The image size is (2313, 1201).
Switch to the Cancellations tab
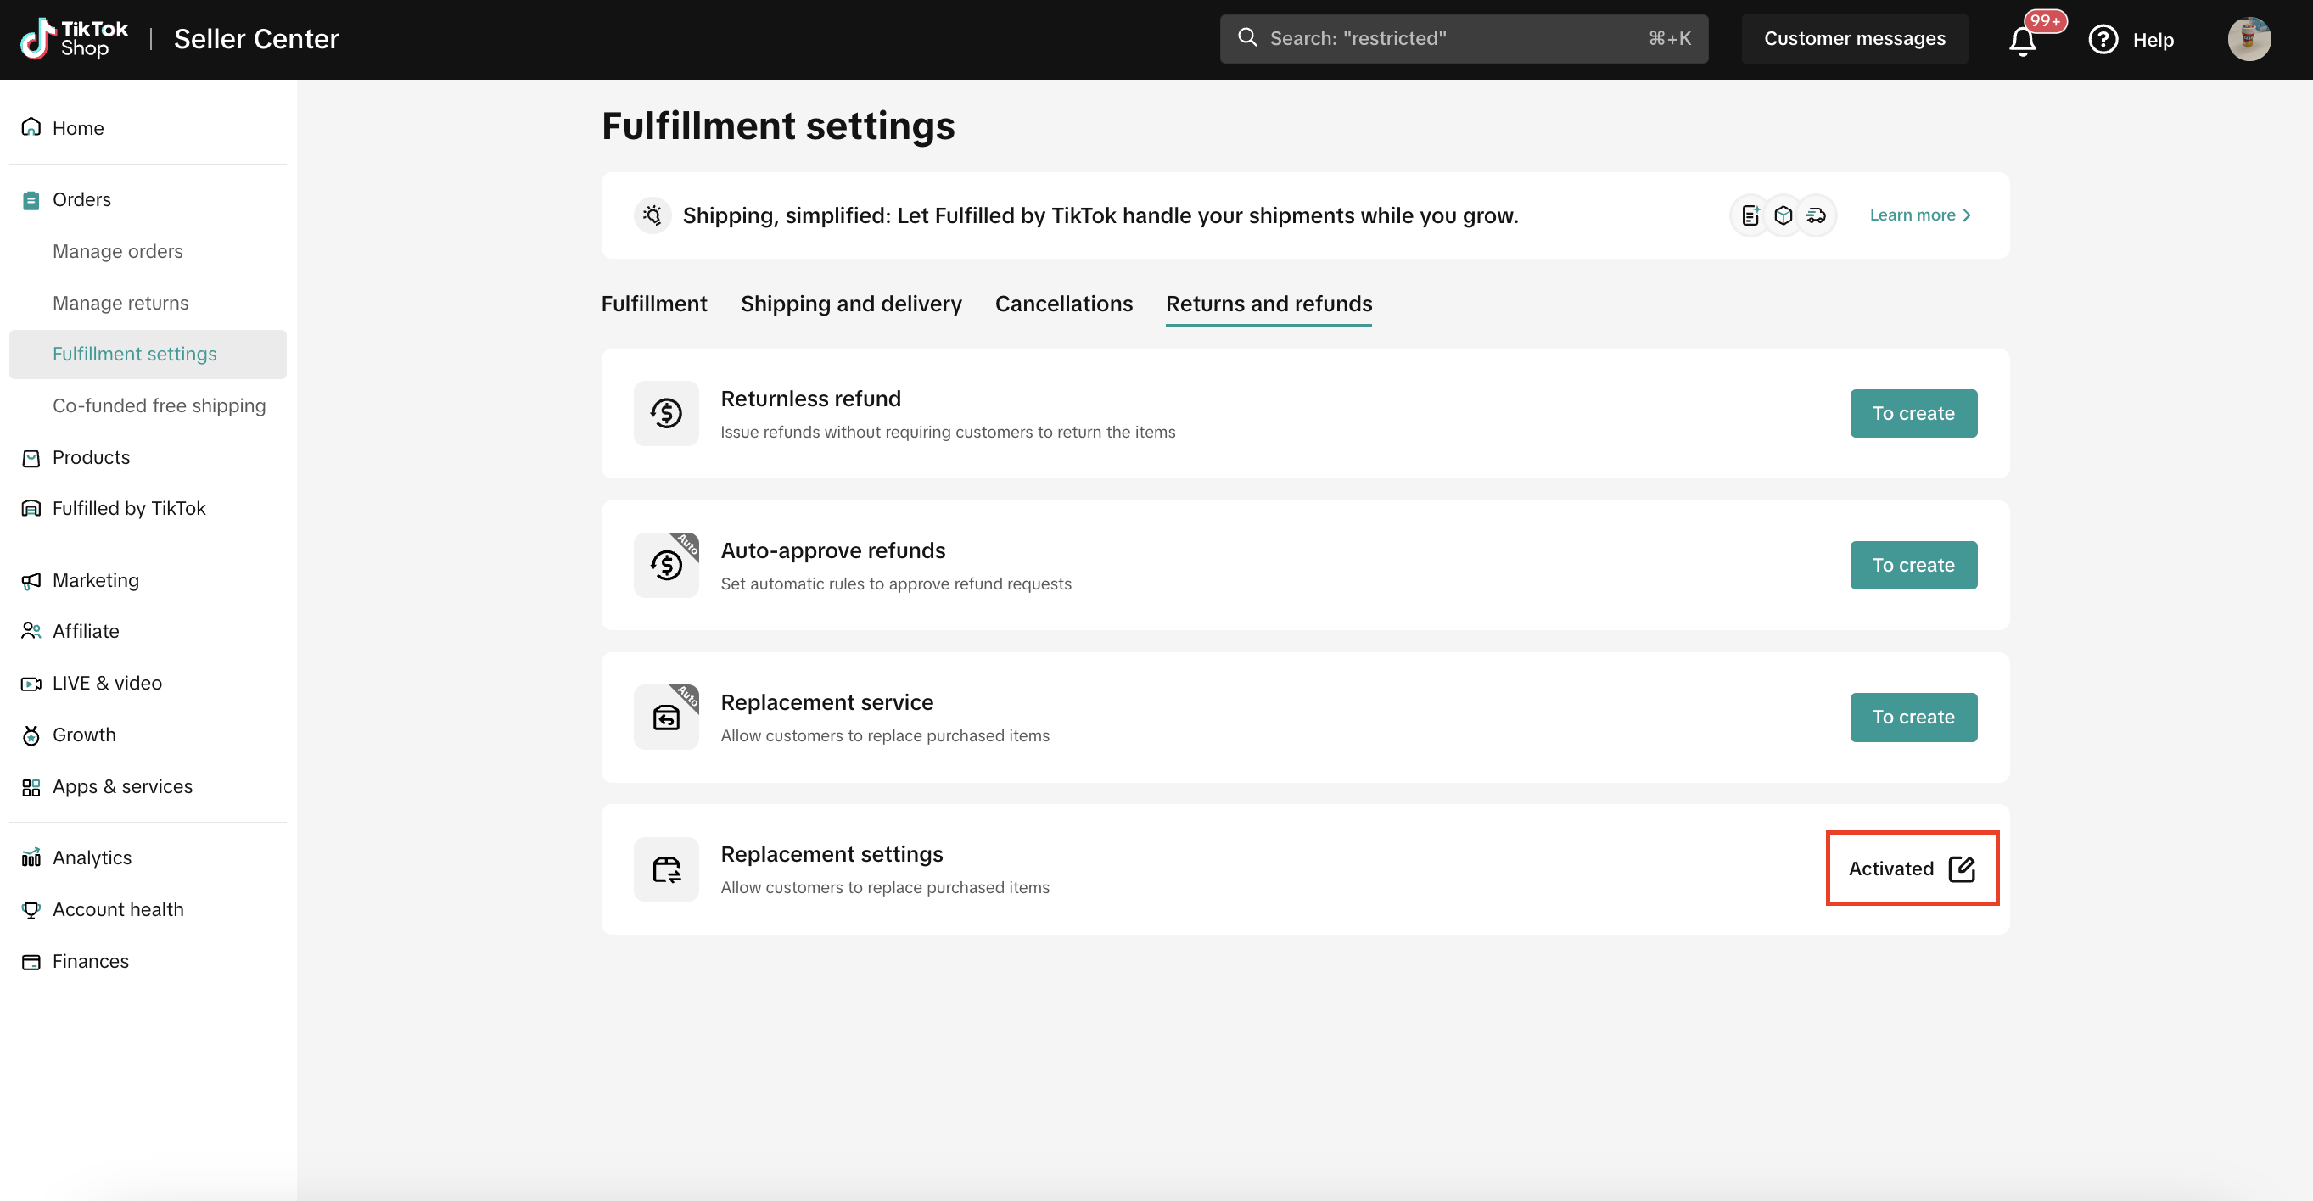point(1063,304)
